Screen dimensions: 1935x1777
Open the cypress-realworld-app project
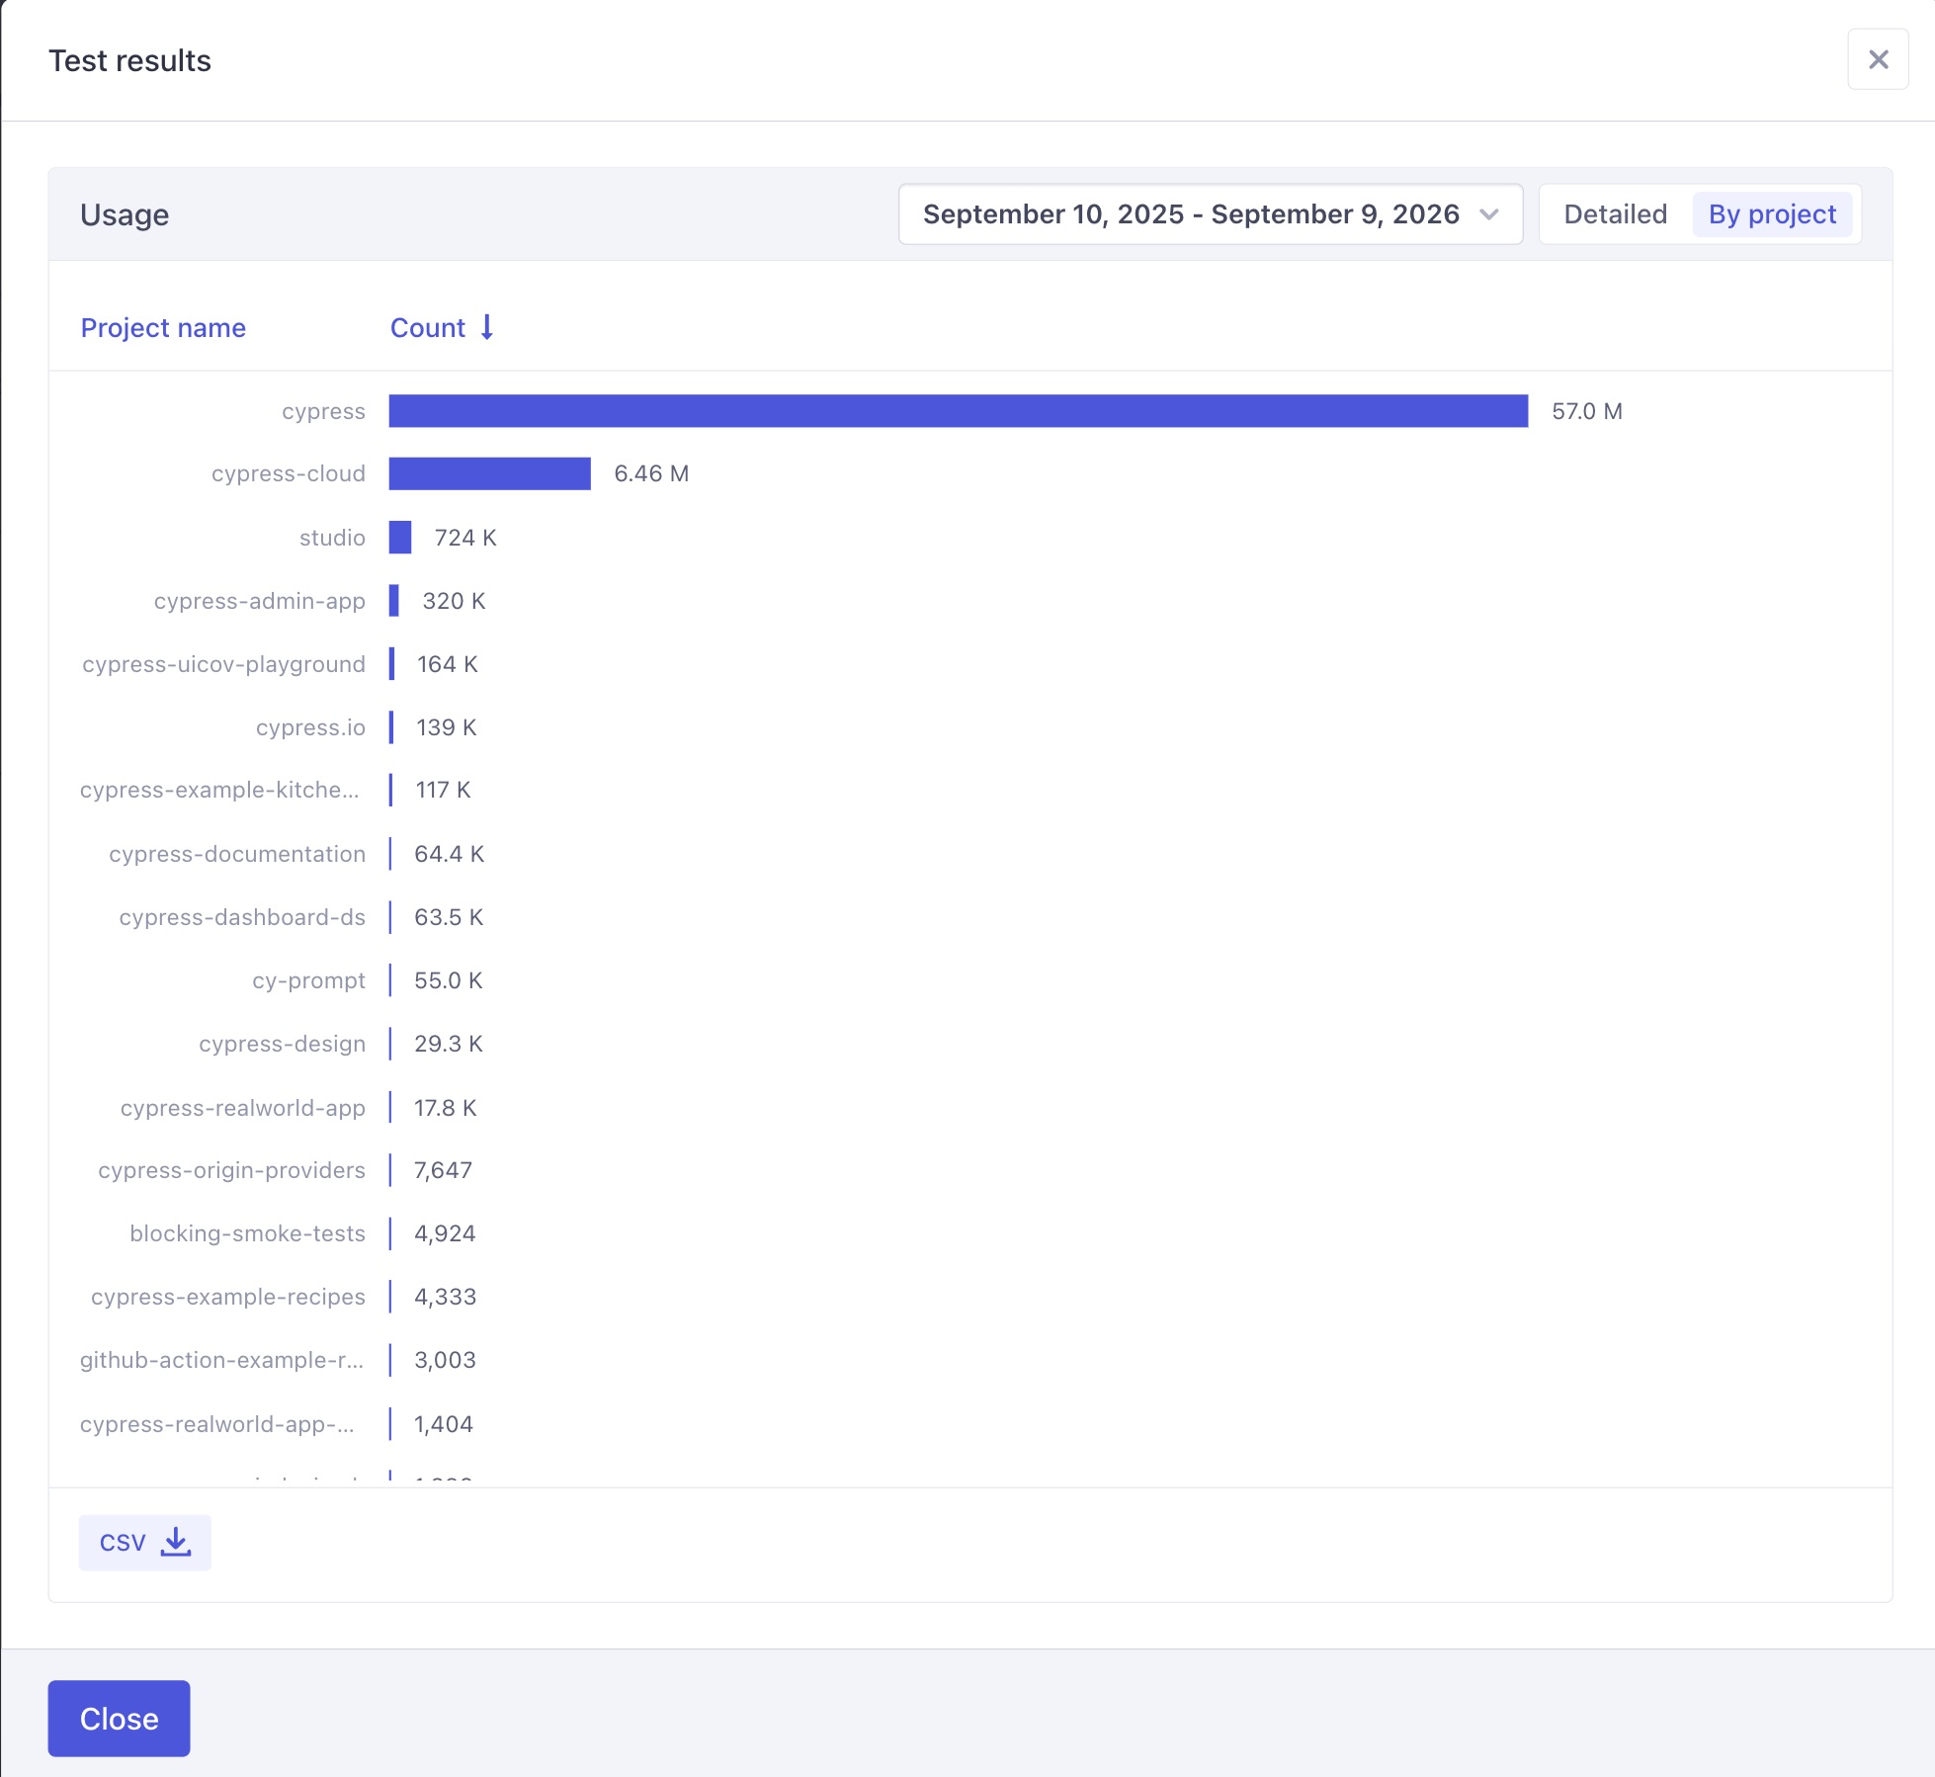click(x=242, y=1107)
